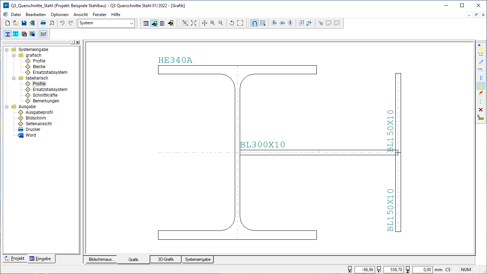Select the pan move tool
487x274 pixels.
[204, 23]
